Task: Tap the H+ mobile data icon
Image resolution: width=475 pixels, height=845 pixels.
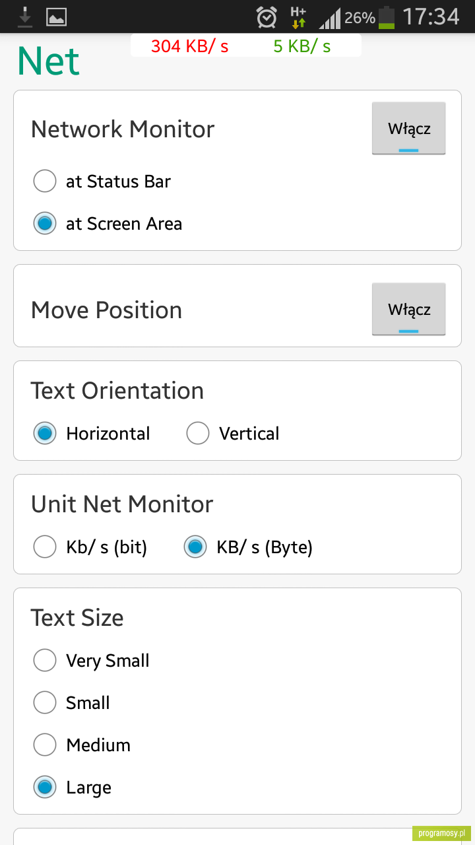Action: (298, 17)
